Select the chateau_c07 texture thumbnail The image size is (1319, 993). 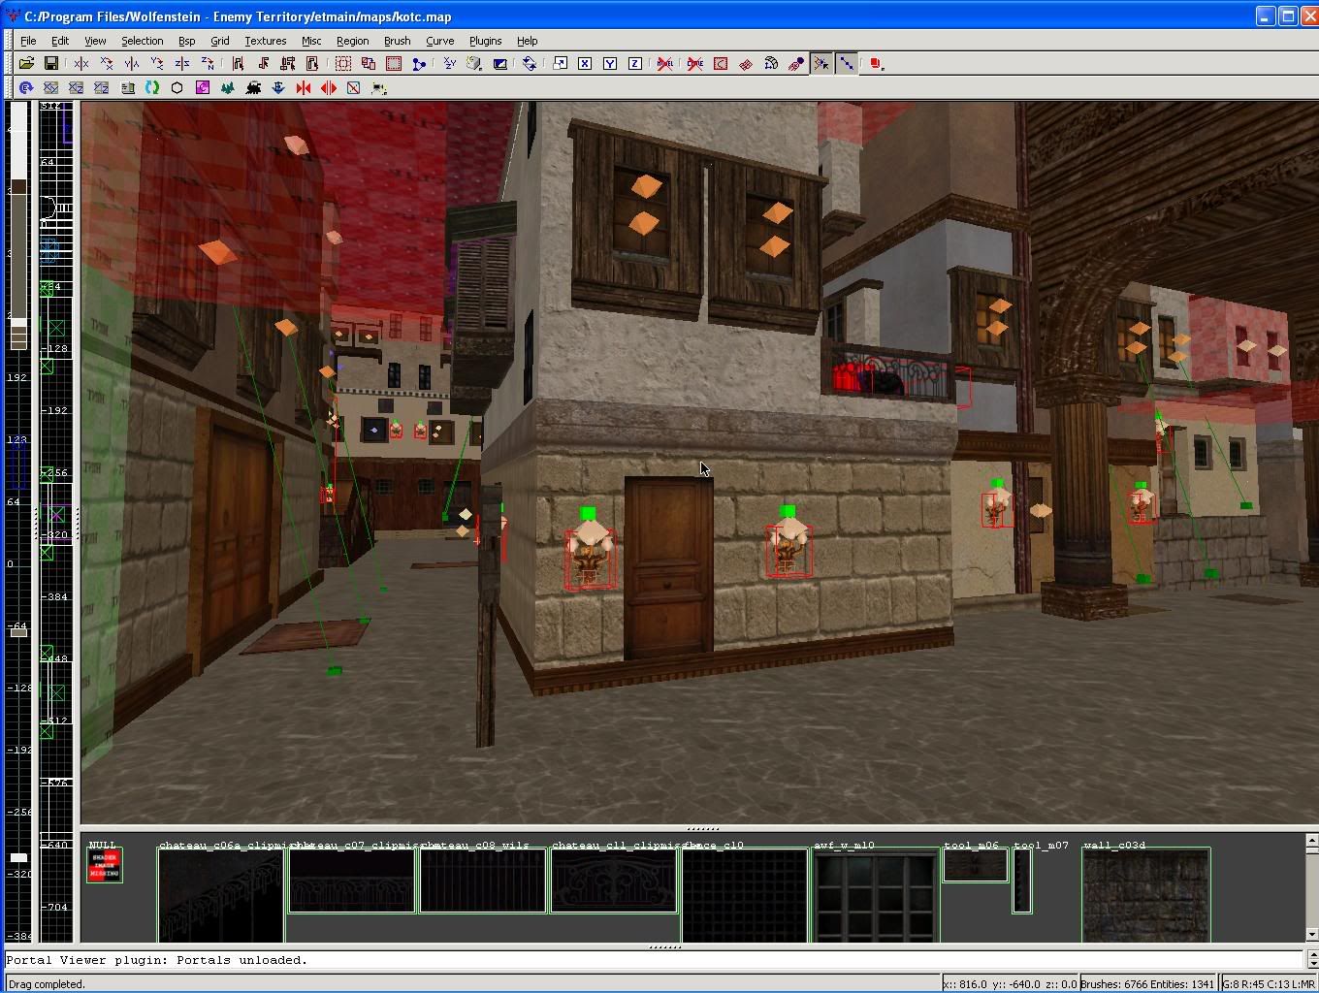(351, 881)
